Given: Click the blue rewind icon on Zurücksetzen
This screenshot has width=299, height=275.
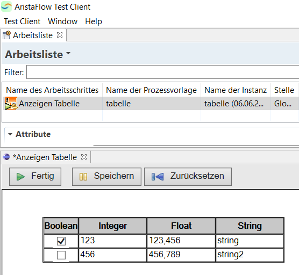Looking at the screenshot, I should click(x=158, y=177).
